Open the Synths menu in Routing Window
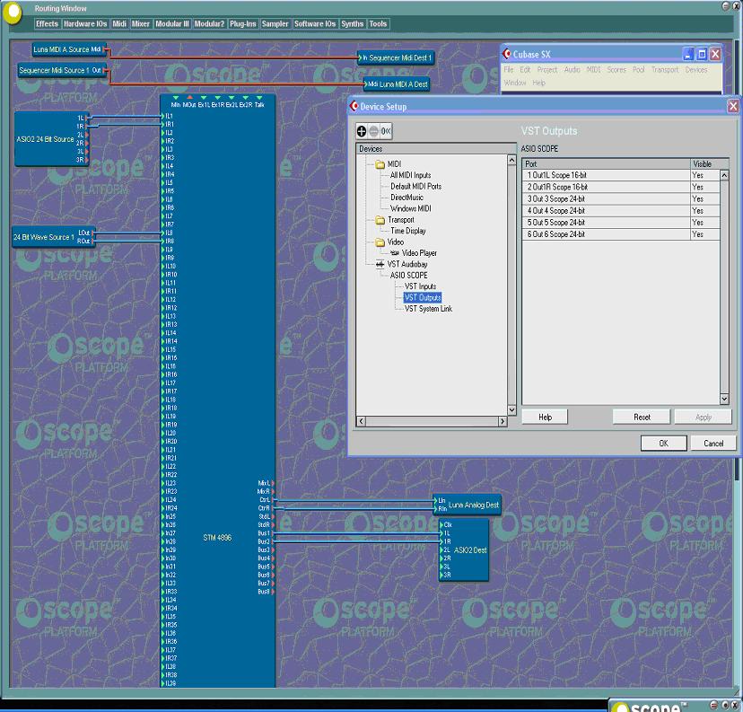The height and width of the screenshot is (712, 743). 352,23
